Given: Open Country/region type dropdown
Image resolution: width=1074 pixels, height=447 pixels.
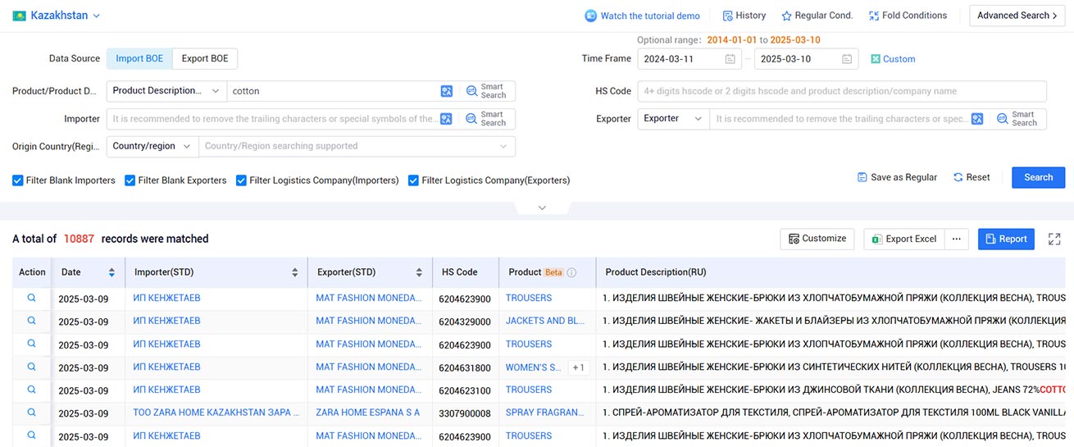Looking at the screenshot, I should coord(152,146).
